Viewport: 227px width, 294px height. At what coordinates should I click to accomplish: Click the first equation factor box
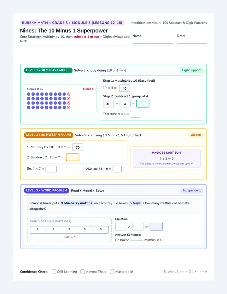click(x=120, y=226)
